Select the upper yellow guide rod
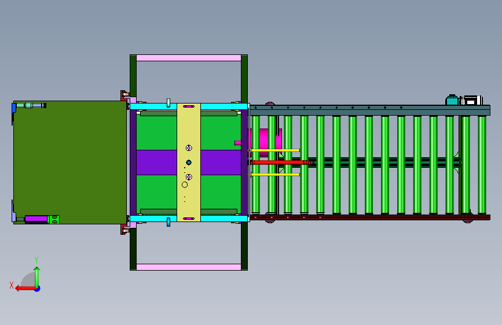502x325 pixels. (276, 150)
